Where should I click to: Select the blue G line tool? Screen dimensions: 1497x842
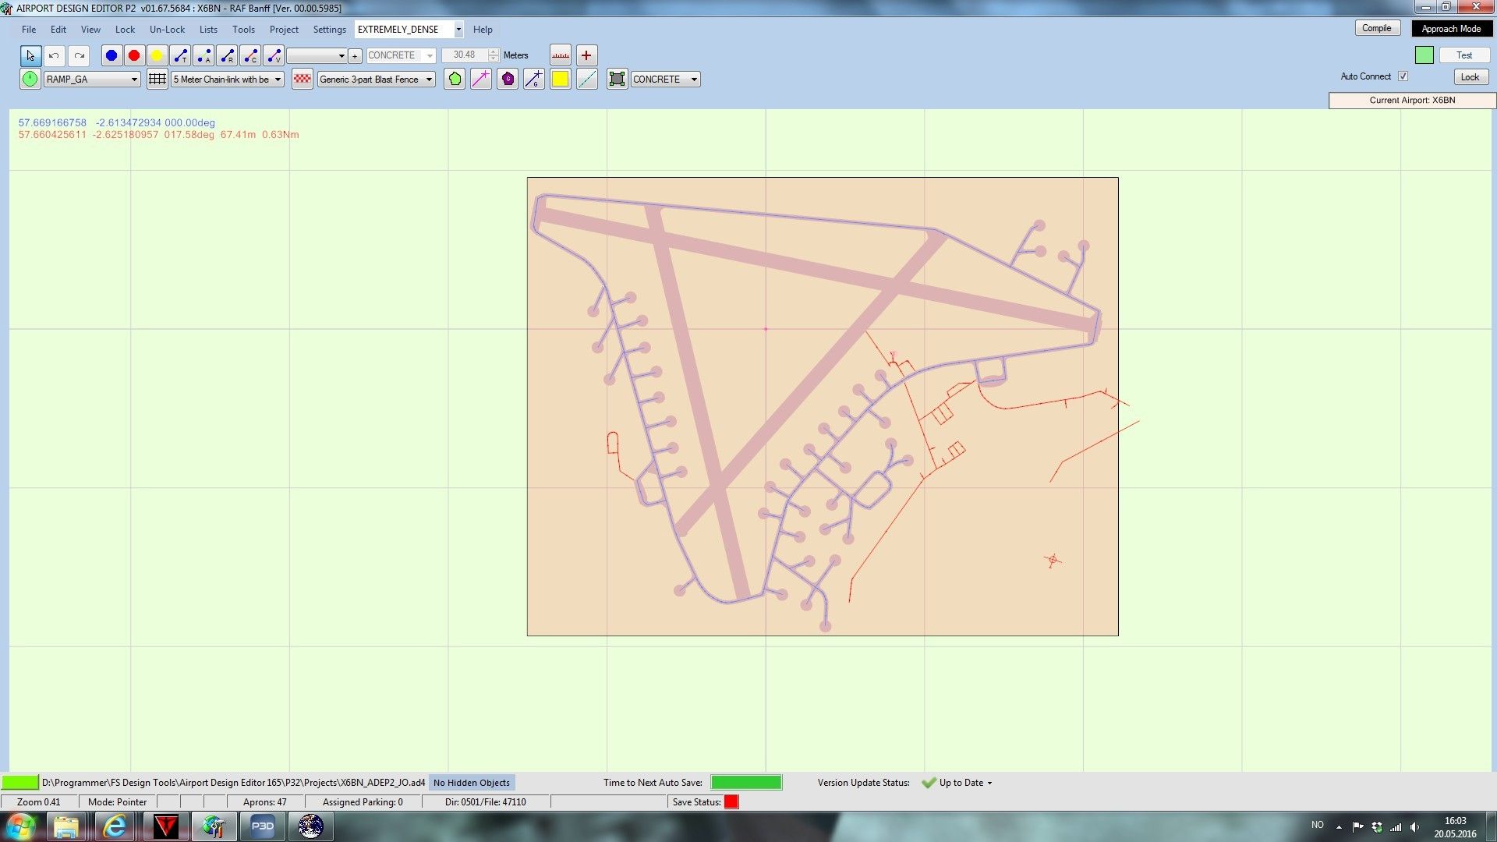(x=534, y=79)
